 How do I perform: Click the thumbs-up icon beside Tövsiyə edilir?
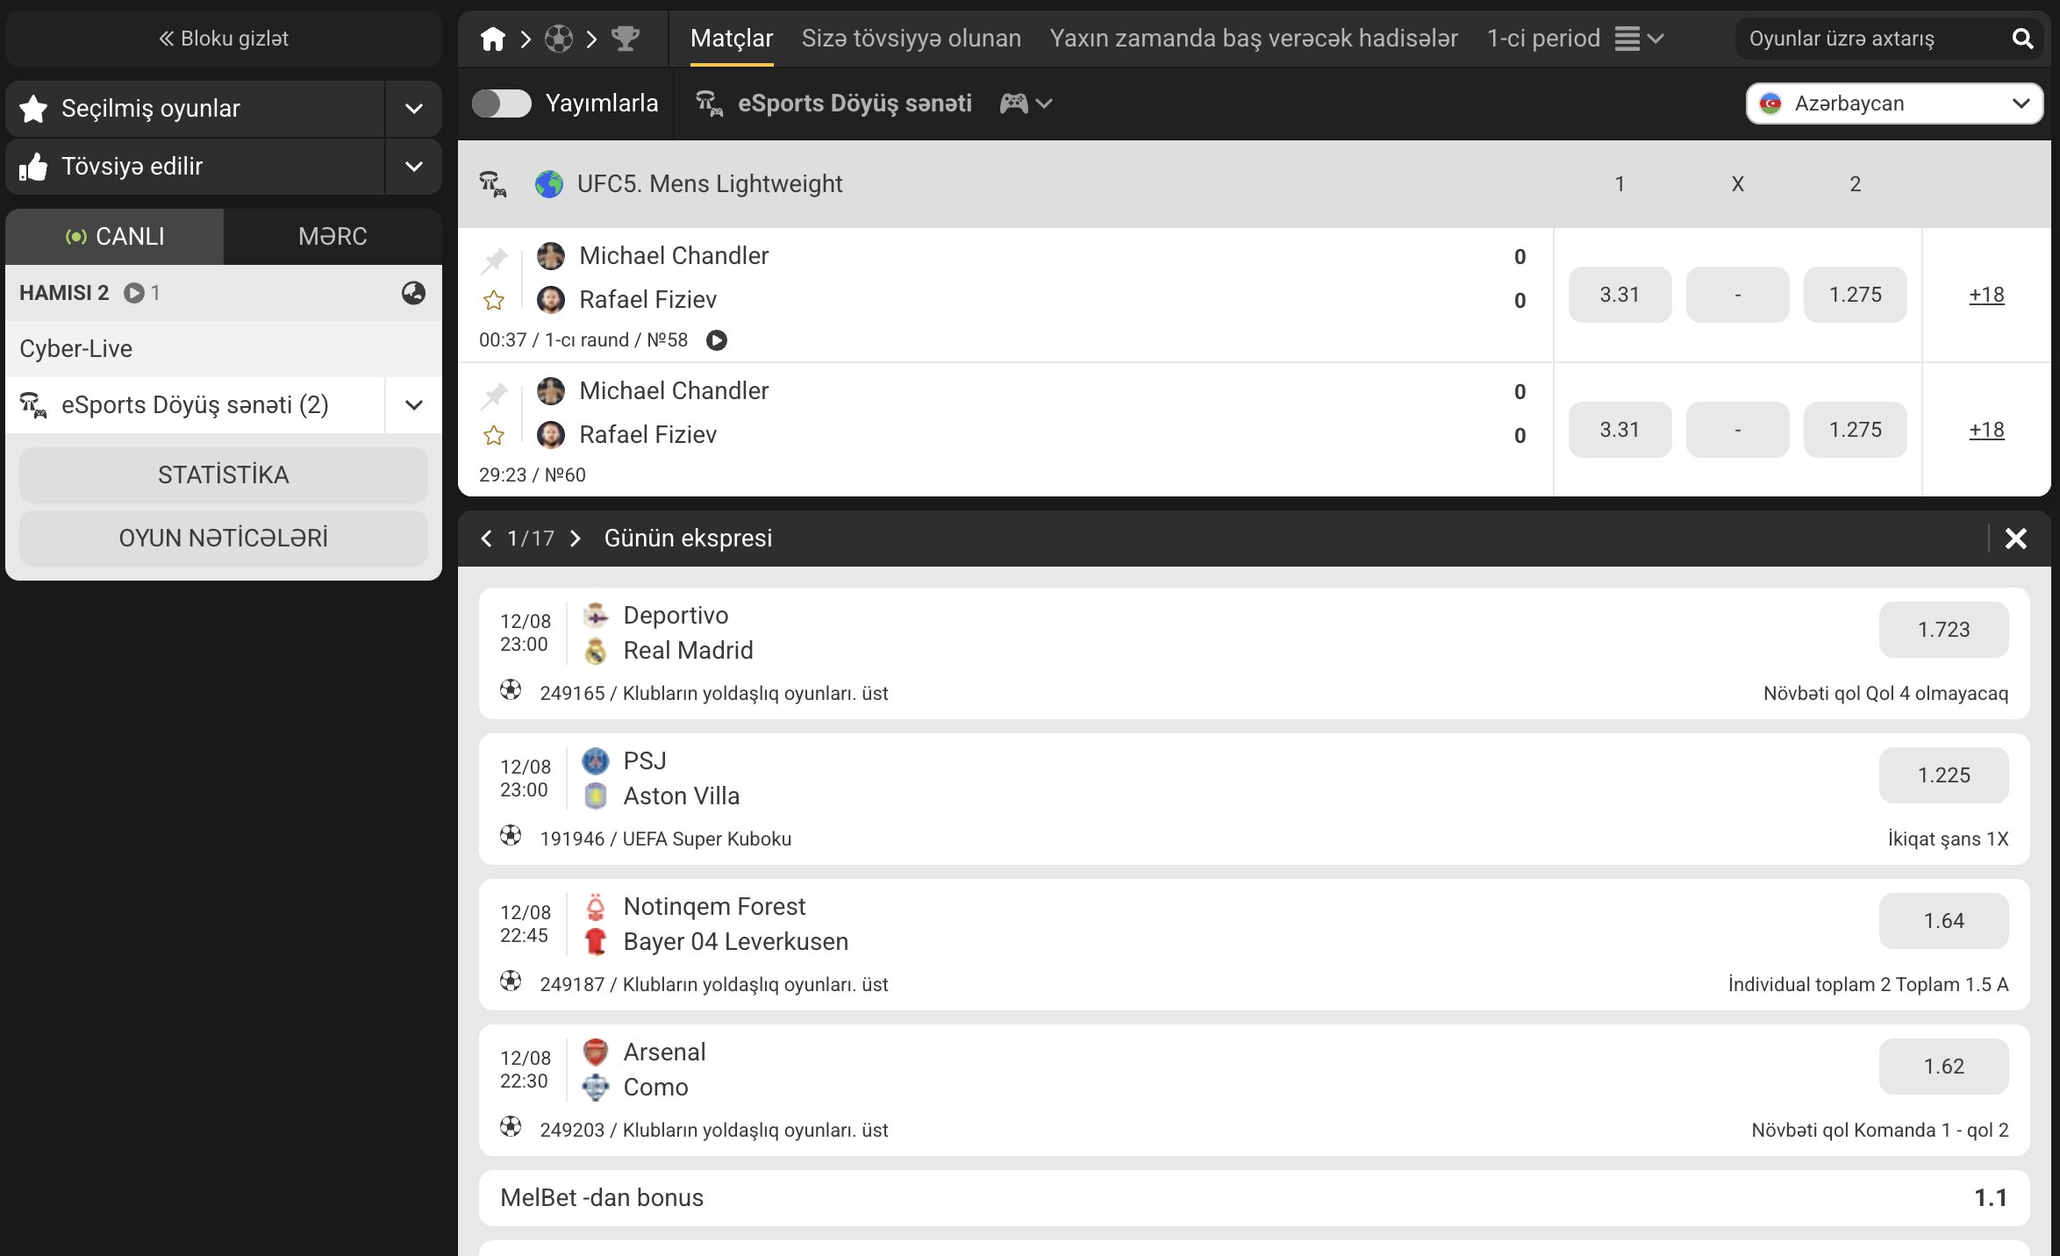pyautogui.click(x=33, y=167)
